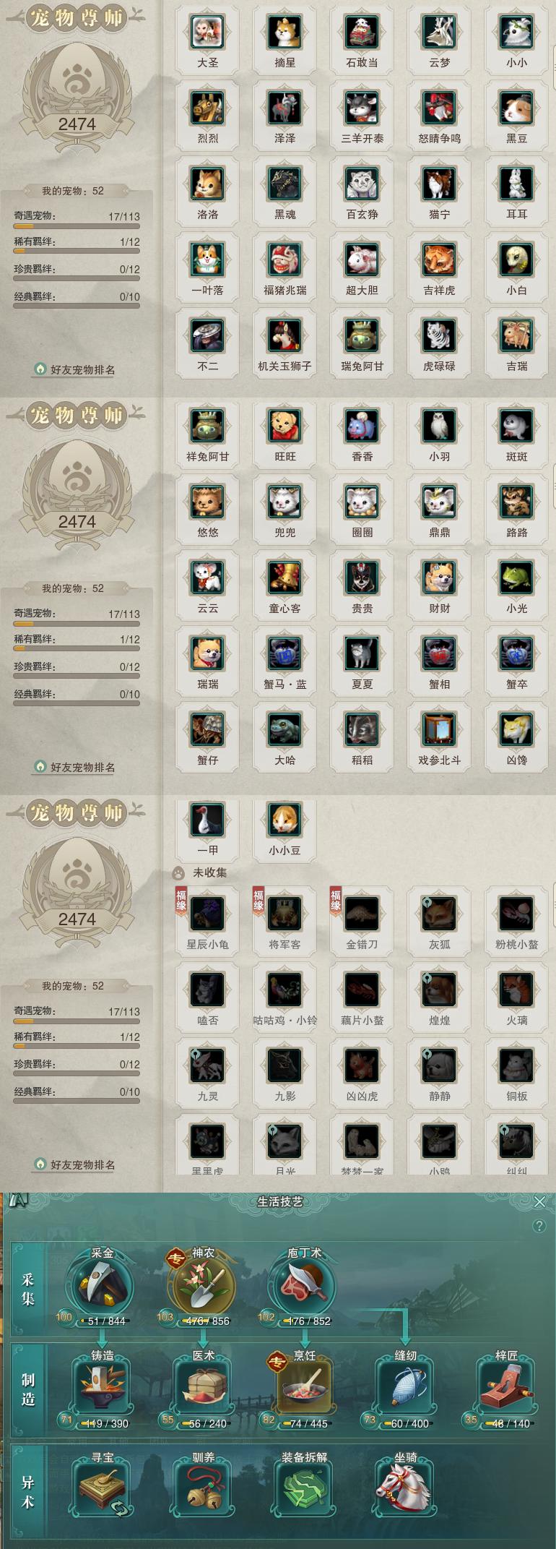The height and width of the screenshot is (1549, 556).
Task: Open the 寻宝 treasure hunting icon
Action: (102, 1489)
